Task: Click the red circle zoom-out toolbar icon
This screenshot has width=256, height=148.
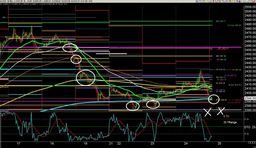Action: point(217,1)
